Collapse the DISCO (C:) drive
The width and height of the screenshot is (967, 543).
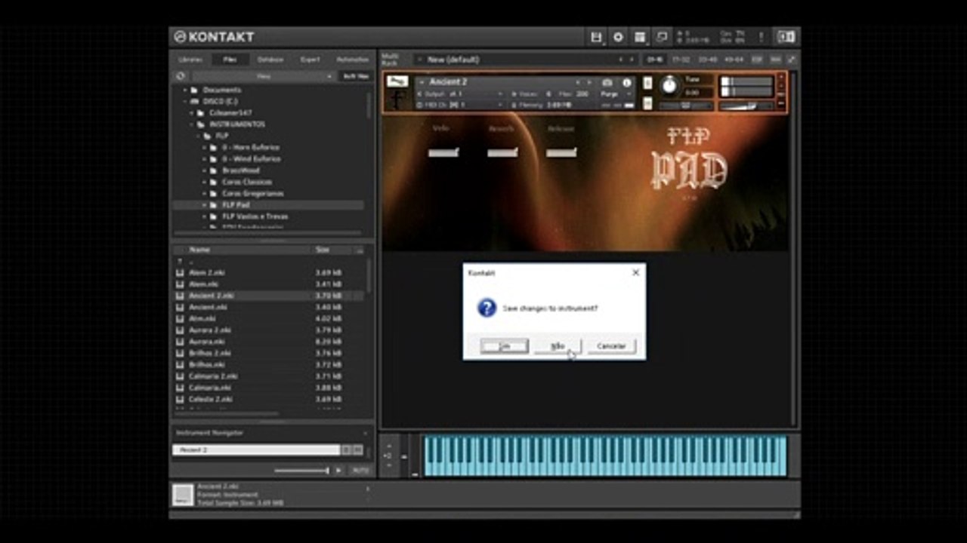(x=184, y=101)
